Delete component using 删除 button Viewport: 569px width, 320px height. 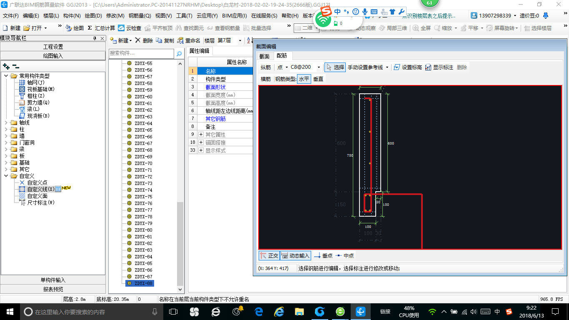pos(144,40)
